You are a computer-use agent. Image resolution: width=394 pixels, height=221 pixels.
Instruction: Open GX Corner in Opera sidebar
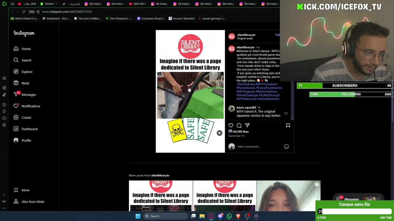4,201
